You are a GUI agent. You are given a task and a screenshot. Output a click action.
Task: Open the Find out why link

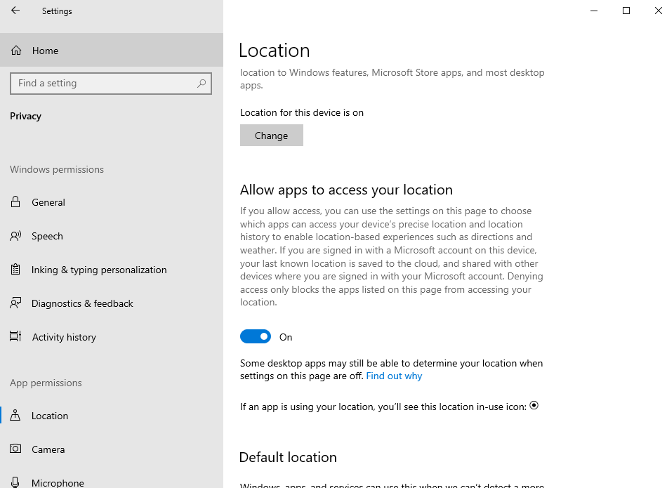click(394, 376)
